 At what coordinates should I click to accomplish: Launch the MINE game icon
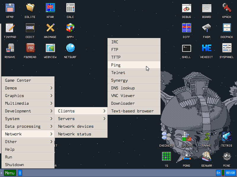227,157
